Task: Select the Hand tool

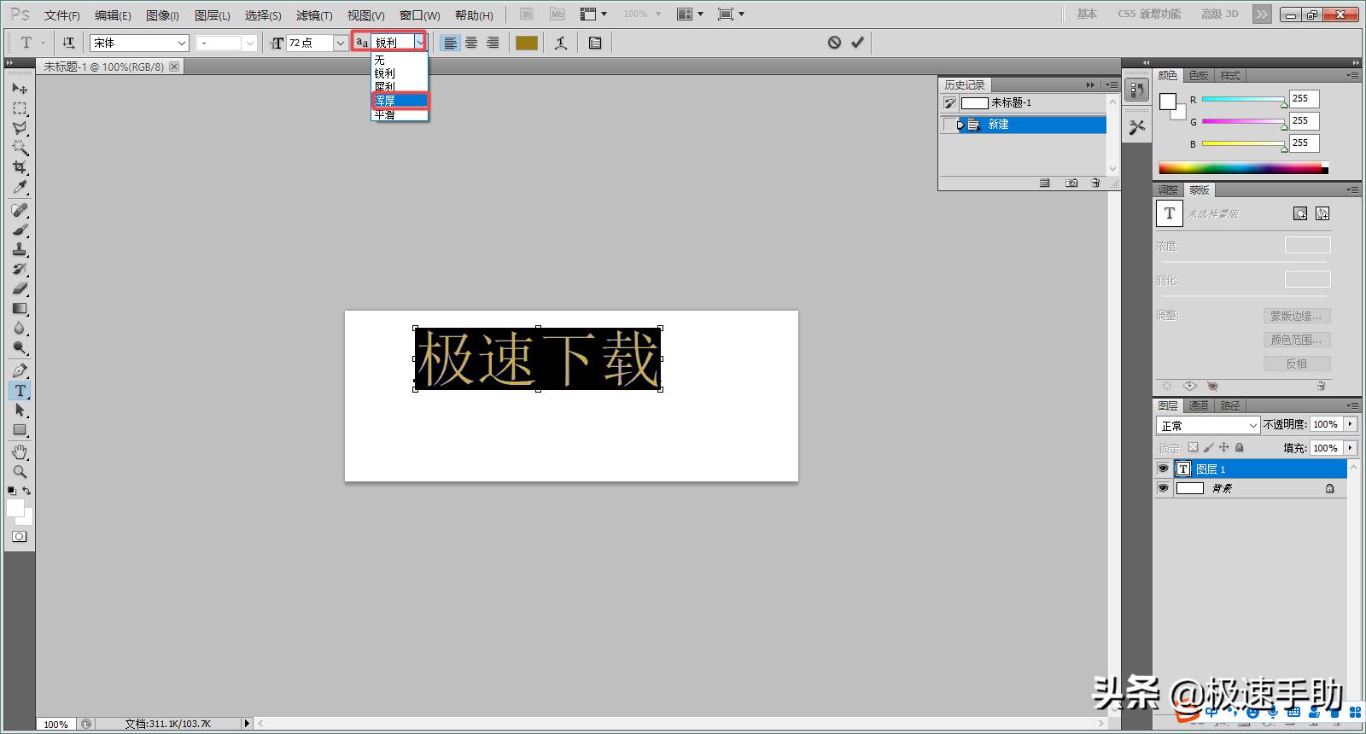Action: [x=20, y=451]
